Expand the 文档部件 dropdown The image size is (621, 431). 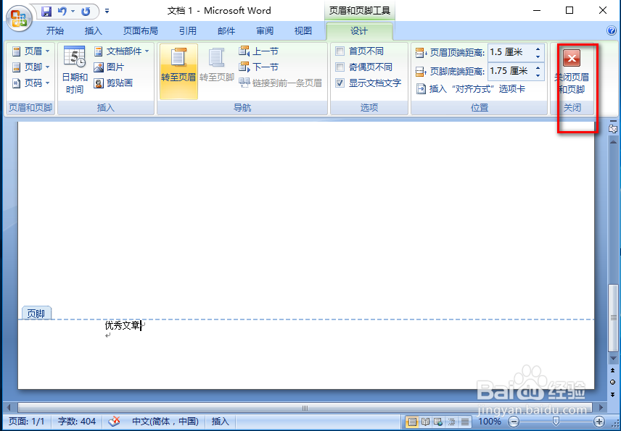click(x=145, y=51)
